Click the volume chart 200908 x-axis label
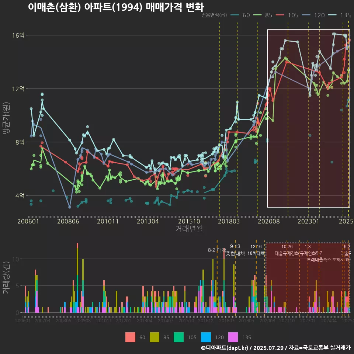 (83, 320)
